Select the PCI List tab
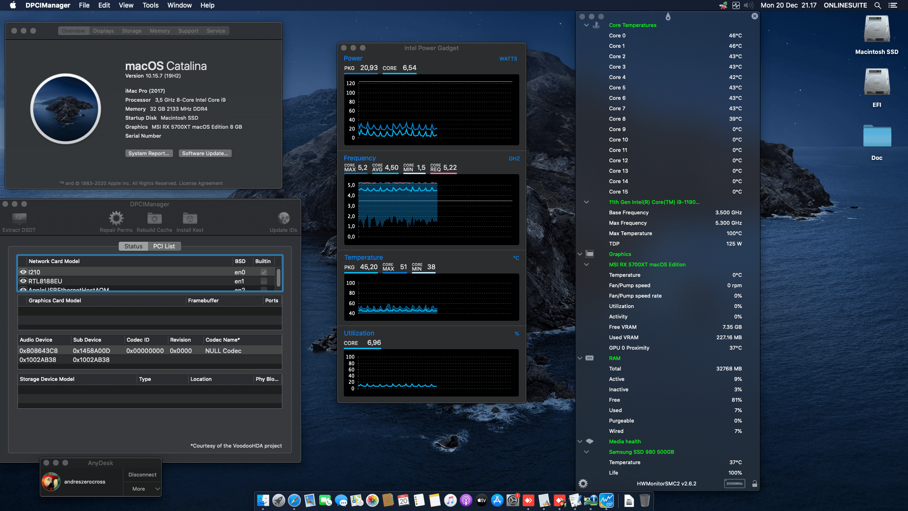The width and height of the screenshot is (908, 511). (164, 247)
